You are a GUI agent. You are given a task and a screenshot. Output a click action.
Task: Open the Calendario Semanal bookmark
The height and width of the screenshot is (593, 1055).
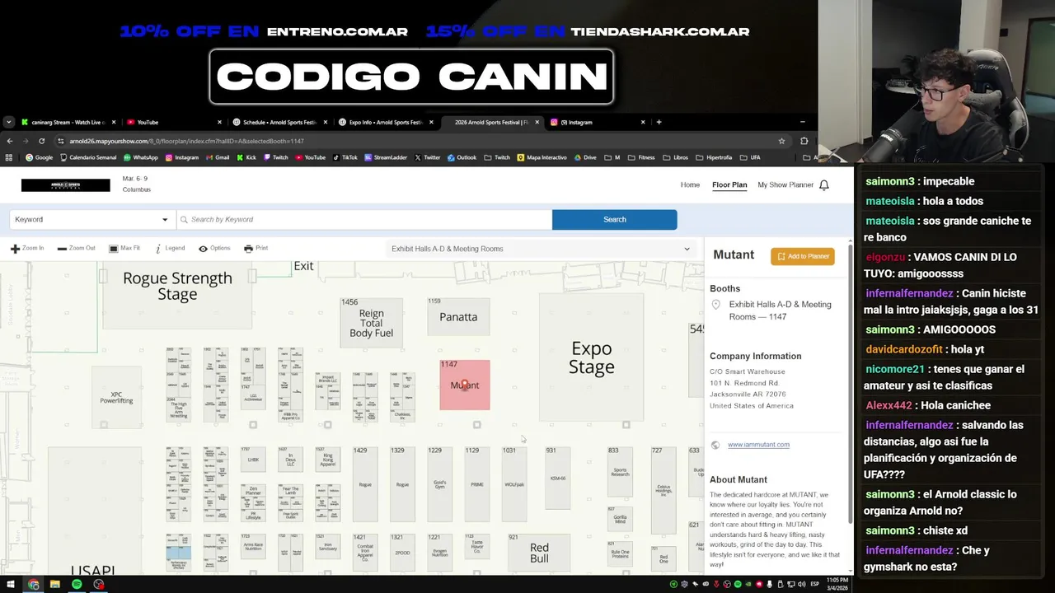[x=87, y=157]
